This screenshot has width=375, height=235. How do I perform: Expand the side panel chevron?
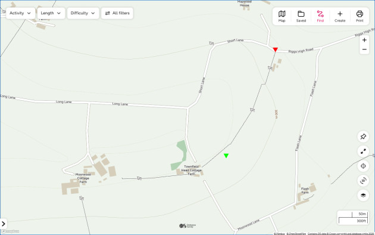(x=4, y=224)
